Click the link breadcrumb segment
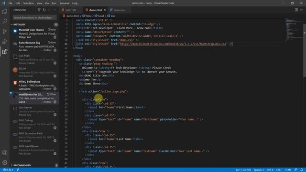 point(111,16)
